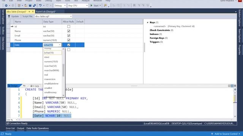Click the collapse pane icon

pos(235,86)
